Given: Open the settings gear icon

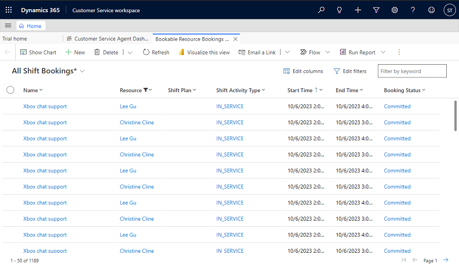Looking at the screenshot, I should click(395, 10).
